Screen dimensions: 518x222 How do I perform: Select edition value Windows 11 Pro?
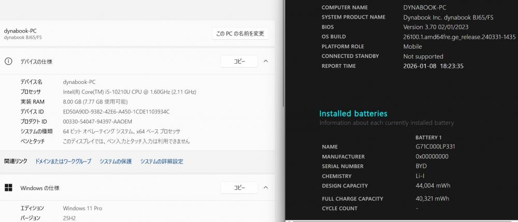click(x=82, y=208)
